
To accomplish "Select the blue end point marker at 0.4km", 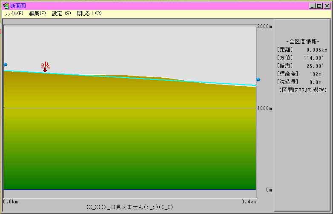I will (x=258, y=79).
